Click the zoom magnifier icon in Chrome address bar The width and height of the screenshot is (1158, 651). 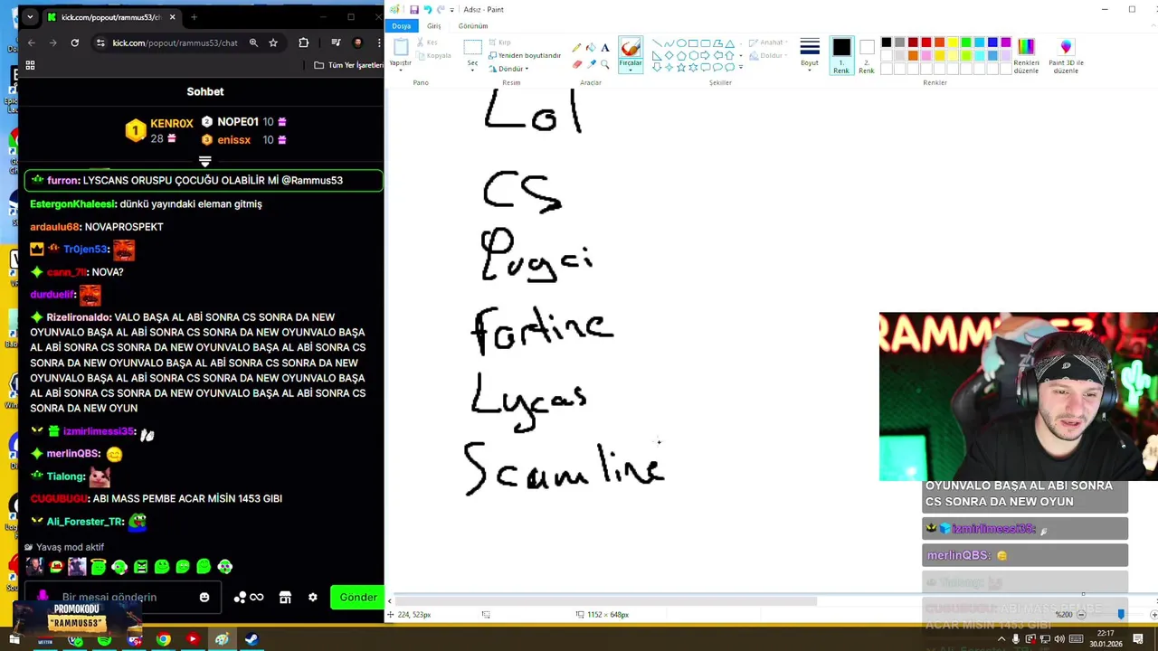click(x=253, y=42)
